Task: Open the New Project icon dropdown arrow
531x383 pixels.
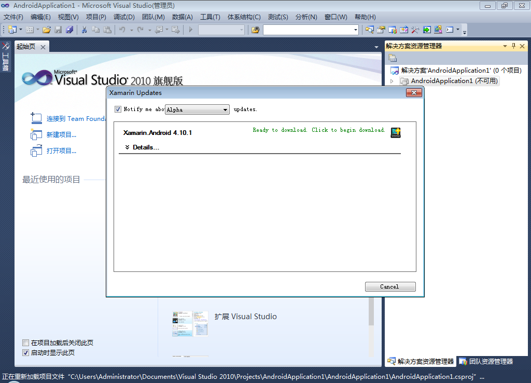Action: 21,30
